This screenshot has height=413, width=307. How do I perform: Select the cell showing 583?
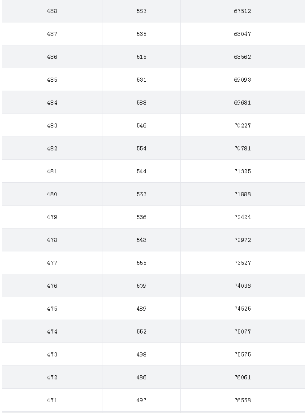[142, 11]
